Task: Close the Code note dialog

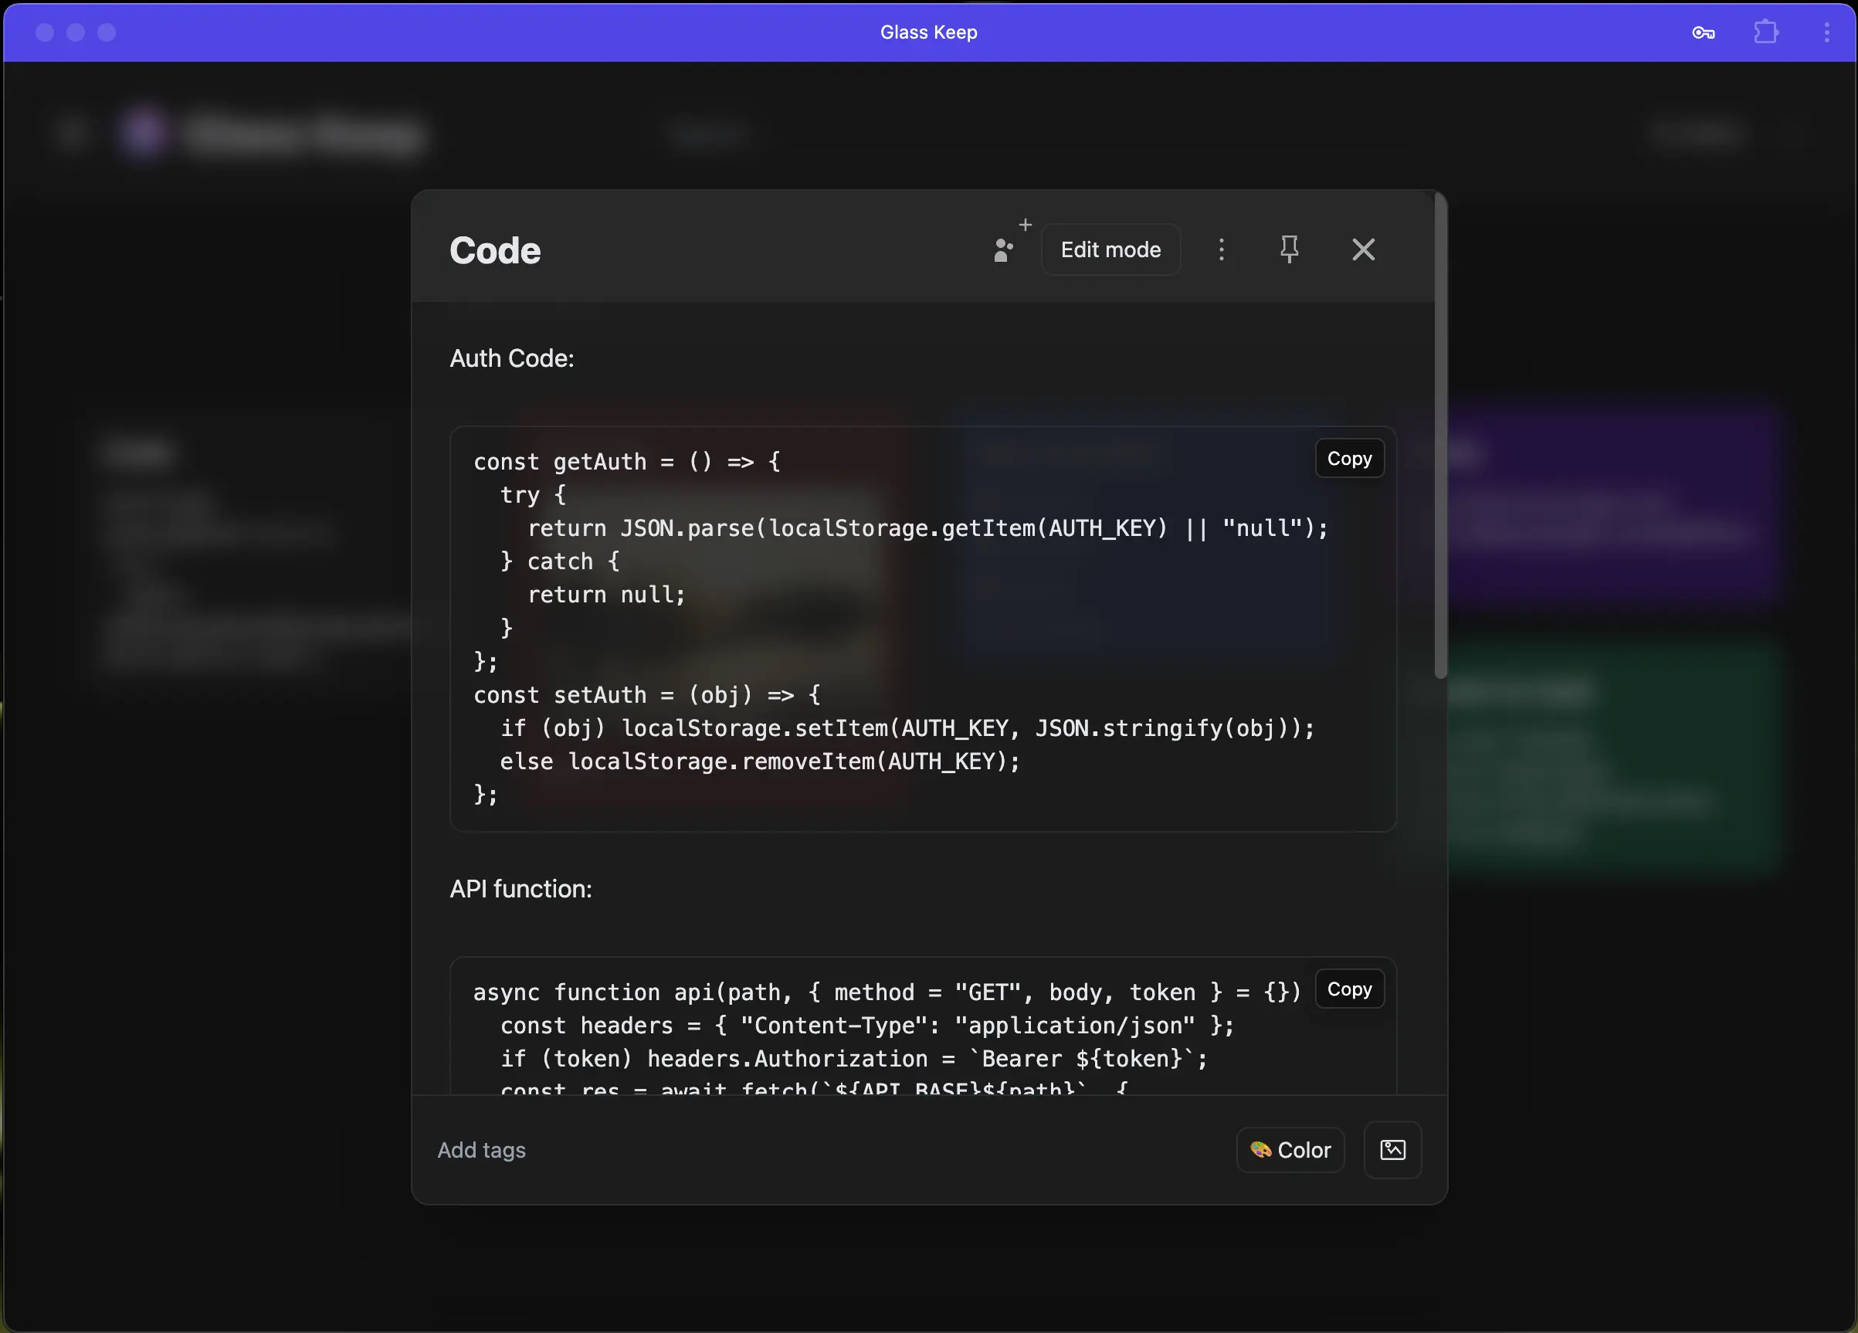Action: (x=1362, y=249)
